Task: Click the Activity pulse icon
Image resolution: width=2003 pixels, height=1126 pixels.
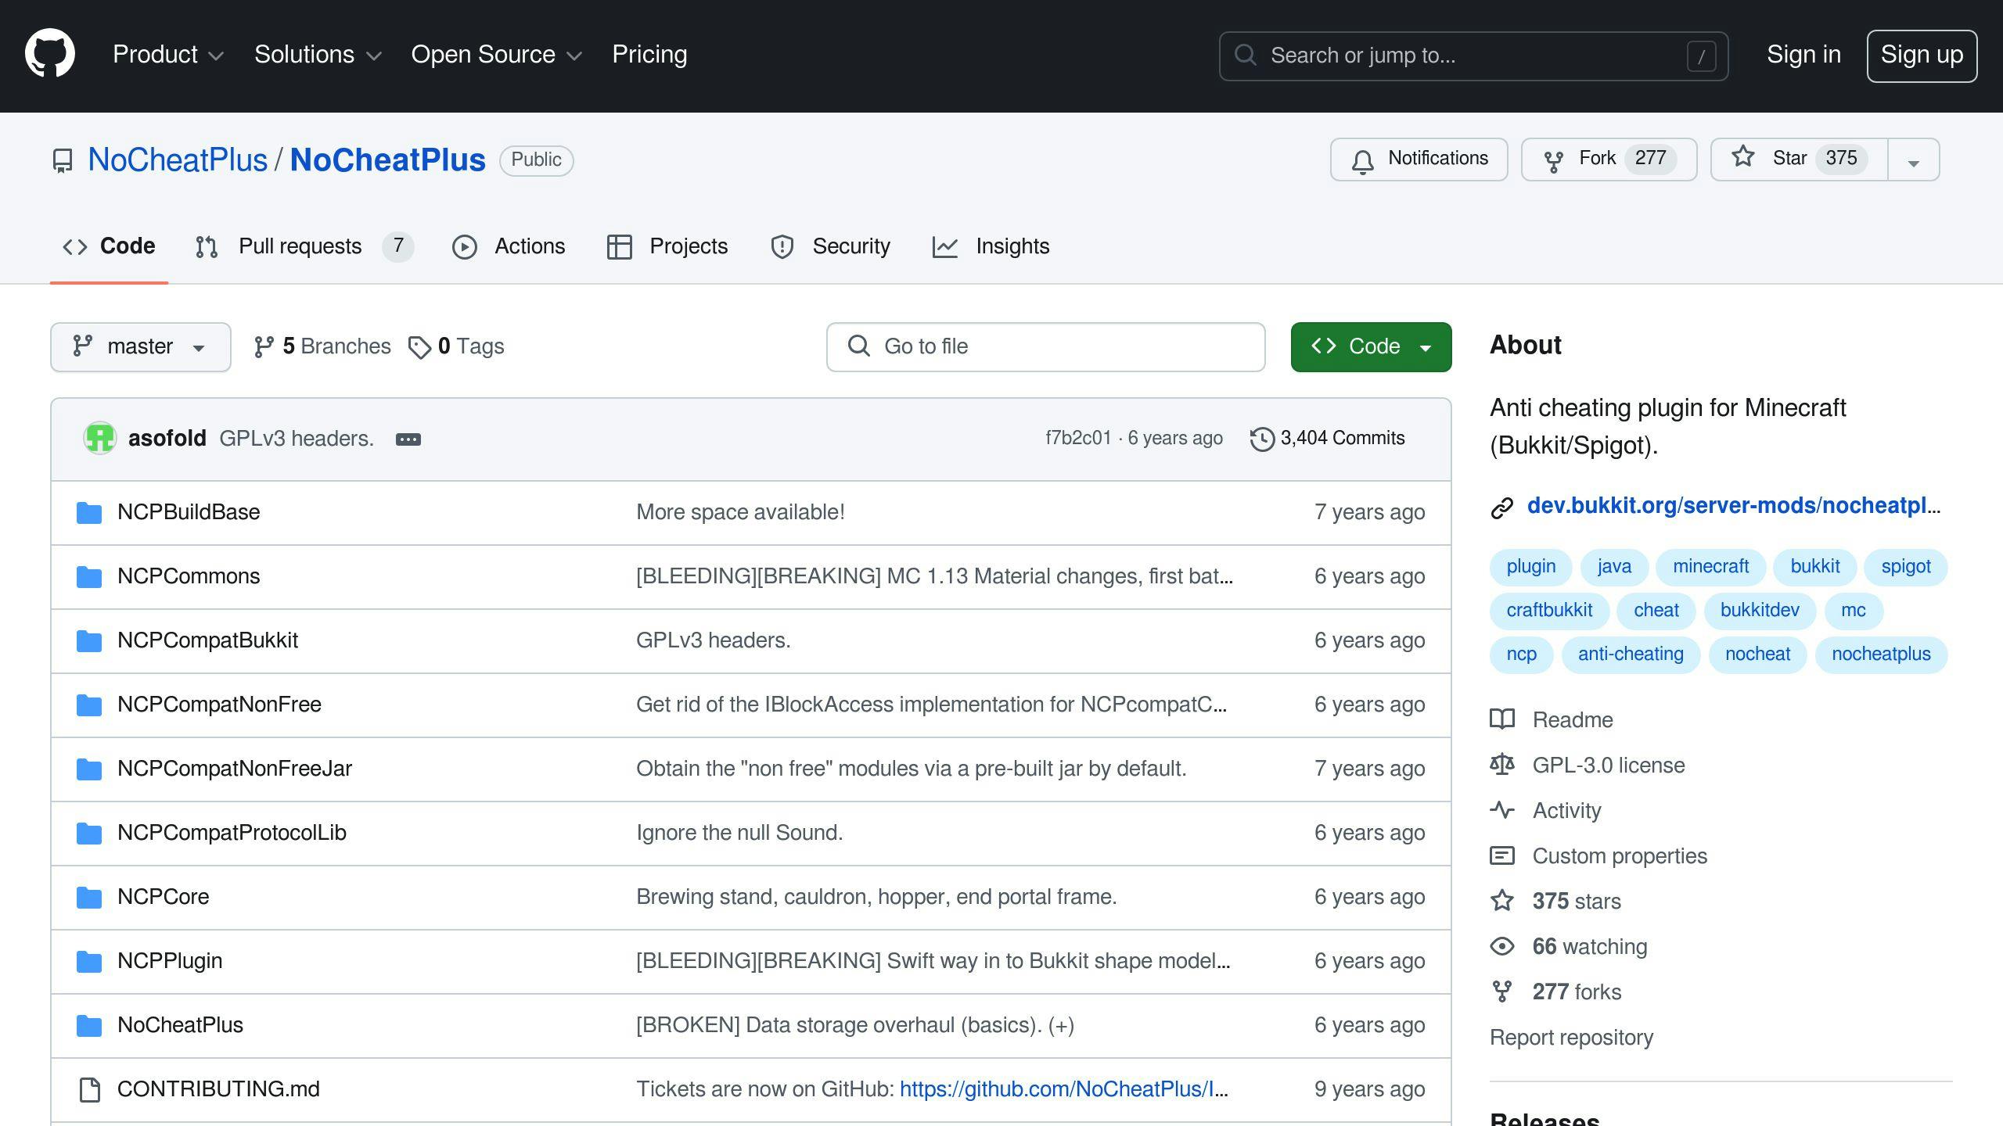Action: pyautogui.click(x=1502, y=810)
